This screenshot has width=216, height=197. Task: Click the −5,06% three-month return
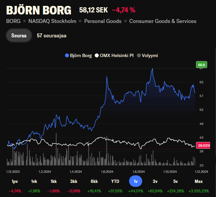coord(74,191)
